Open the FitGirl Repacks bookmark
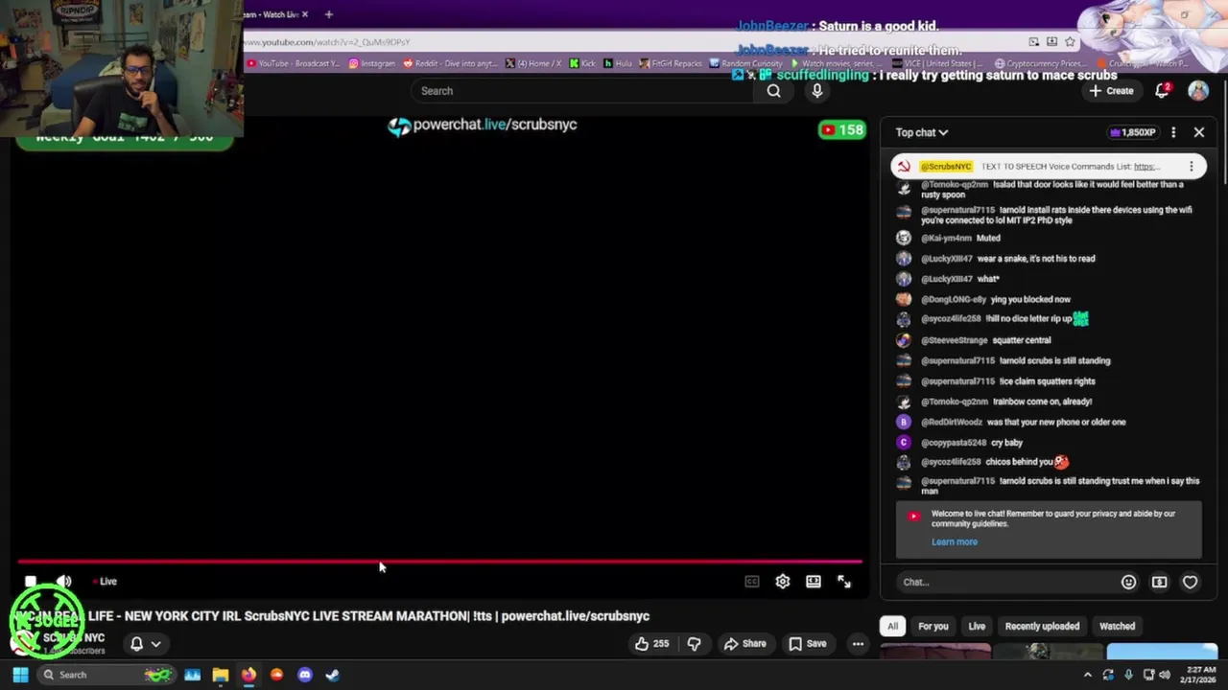The width and height of the screenshot is (1228, 690). point(671,63)
